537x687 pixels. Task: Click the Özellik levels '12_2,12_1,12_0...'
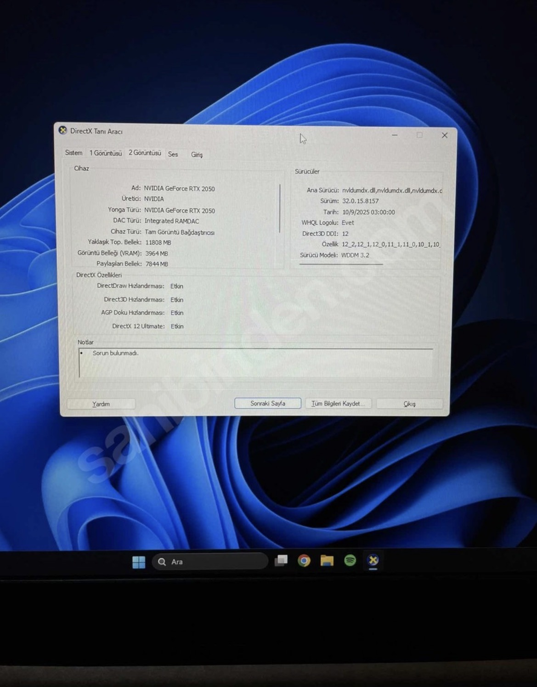click(x=391, y=244)
